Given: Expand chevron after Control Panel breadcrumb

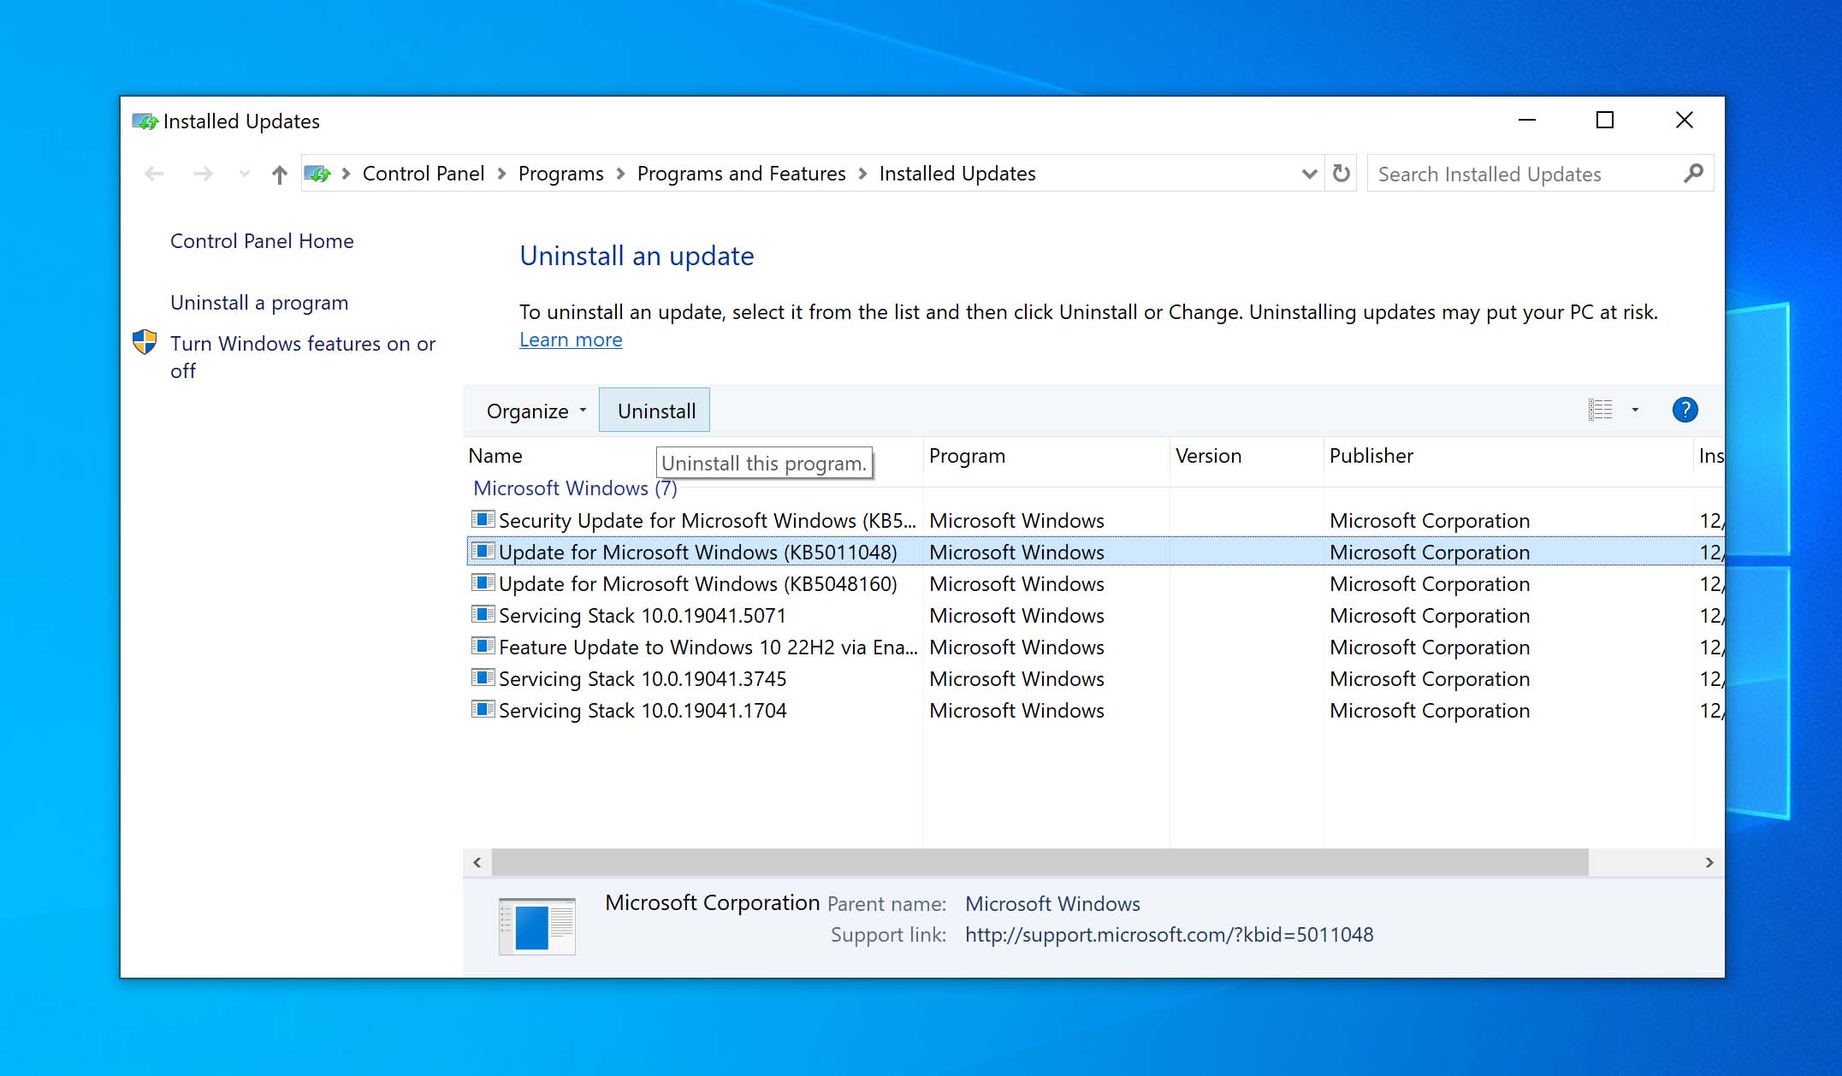Looking at the screenshot, I should coord(501,174).
